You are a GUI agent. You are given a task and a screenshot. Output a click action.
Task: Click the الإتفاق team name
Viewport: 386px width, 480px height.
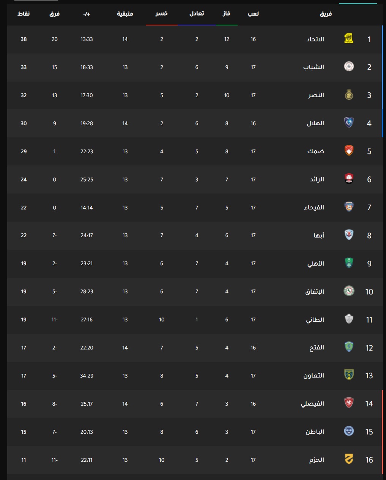point(315,292)
